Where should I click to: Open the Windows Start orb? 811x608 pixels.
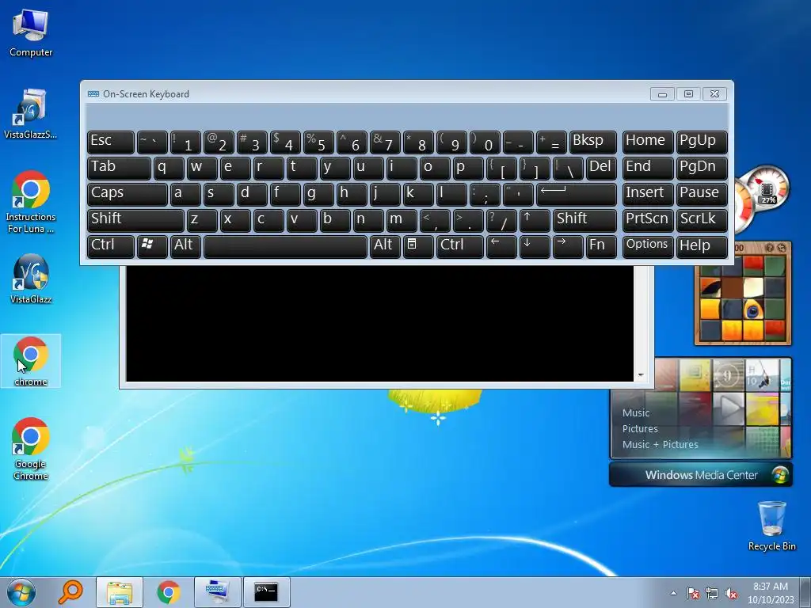21,592
